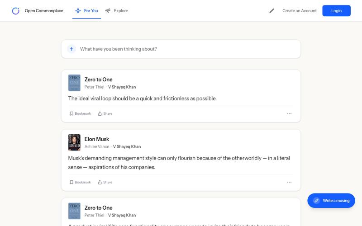Open the Create an Account link
The width and height of the screenshot is (362, 226).
coord(300,11)
